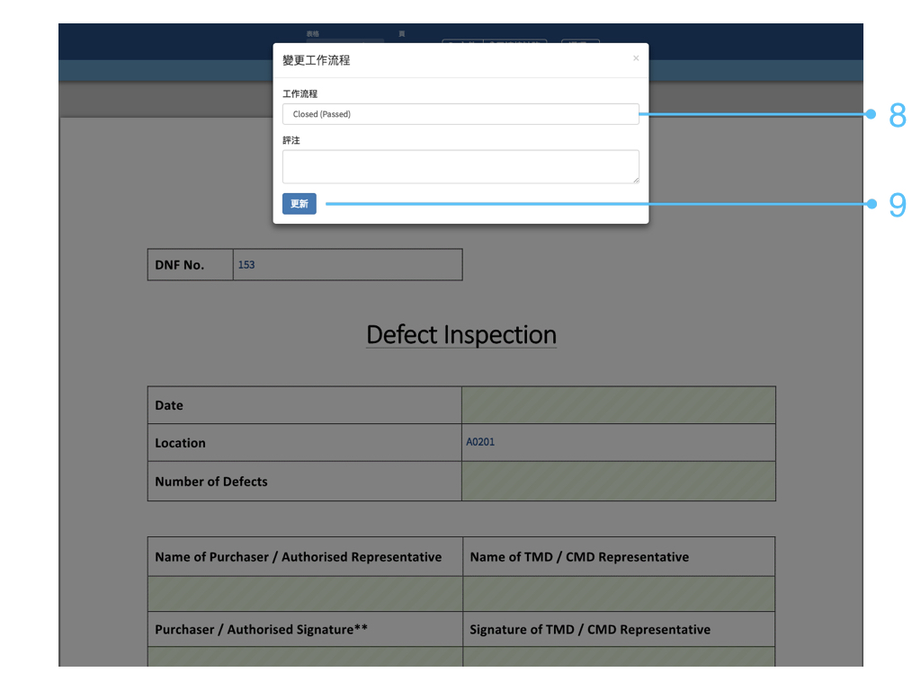Click the Signature of TMD / CMD Representative label
Viewport: 921px width, 690px height.
(x=590, y=630)
